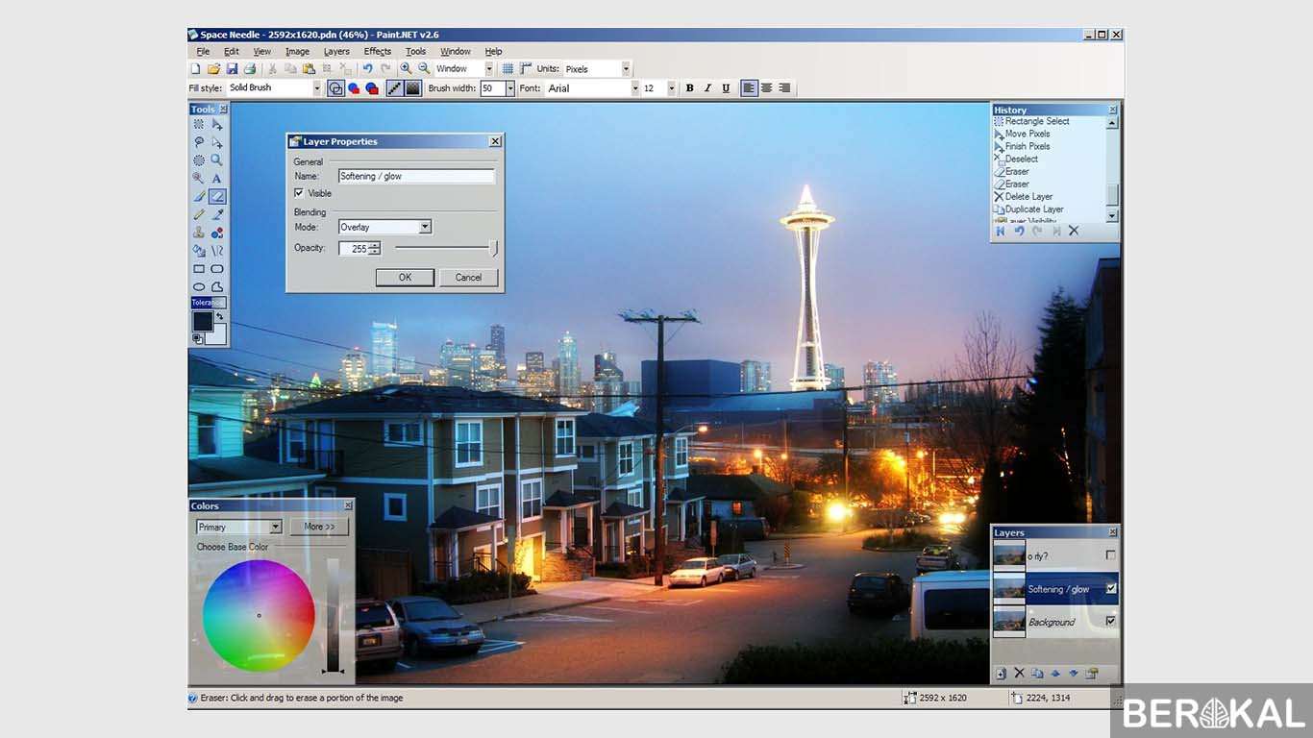Image resolution: width=1313 pixels, height=738 pixels.
Task: Click the Opacity slider handle
Action: 494,249
